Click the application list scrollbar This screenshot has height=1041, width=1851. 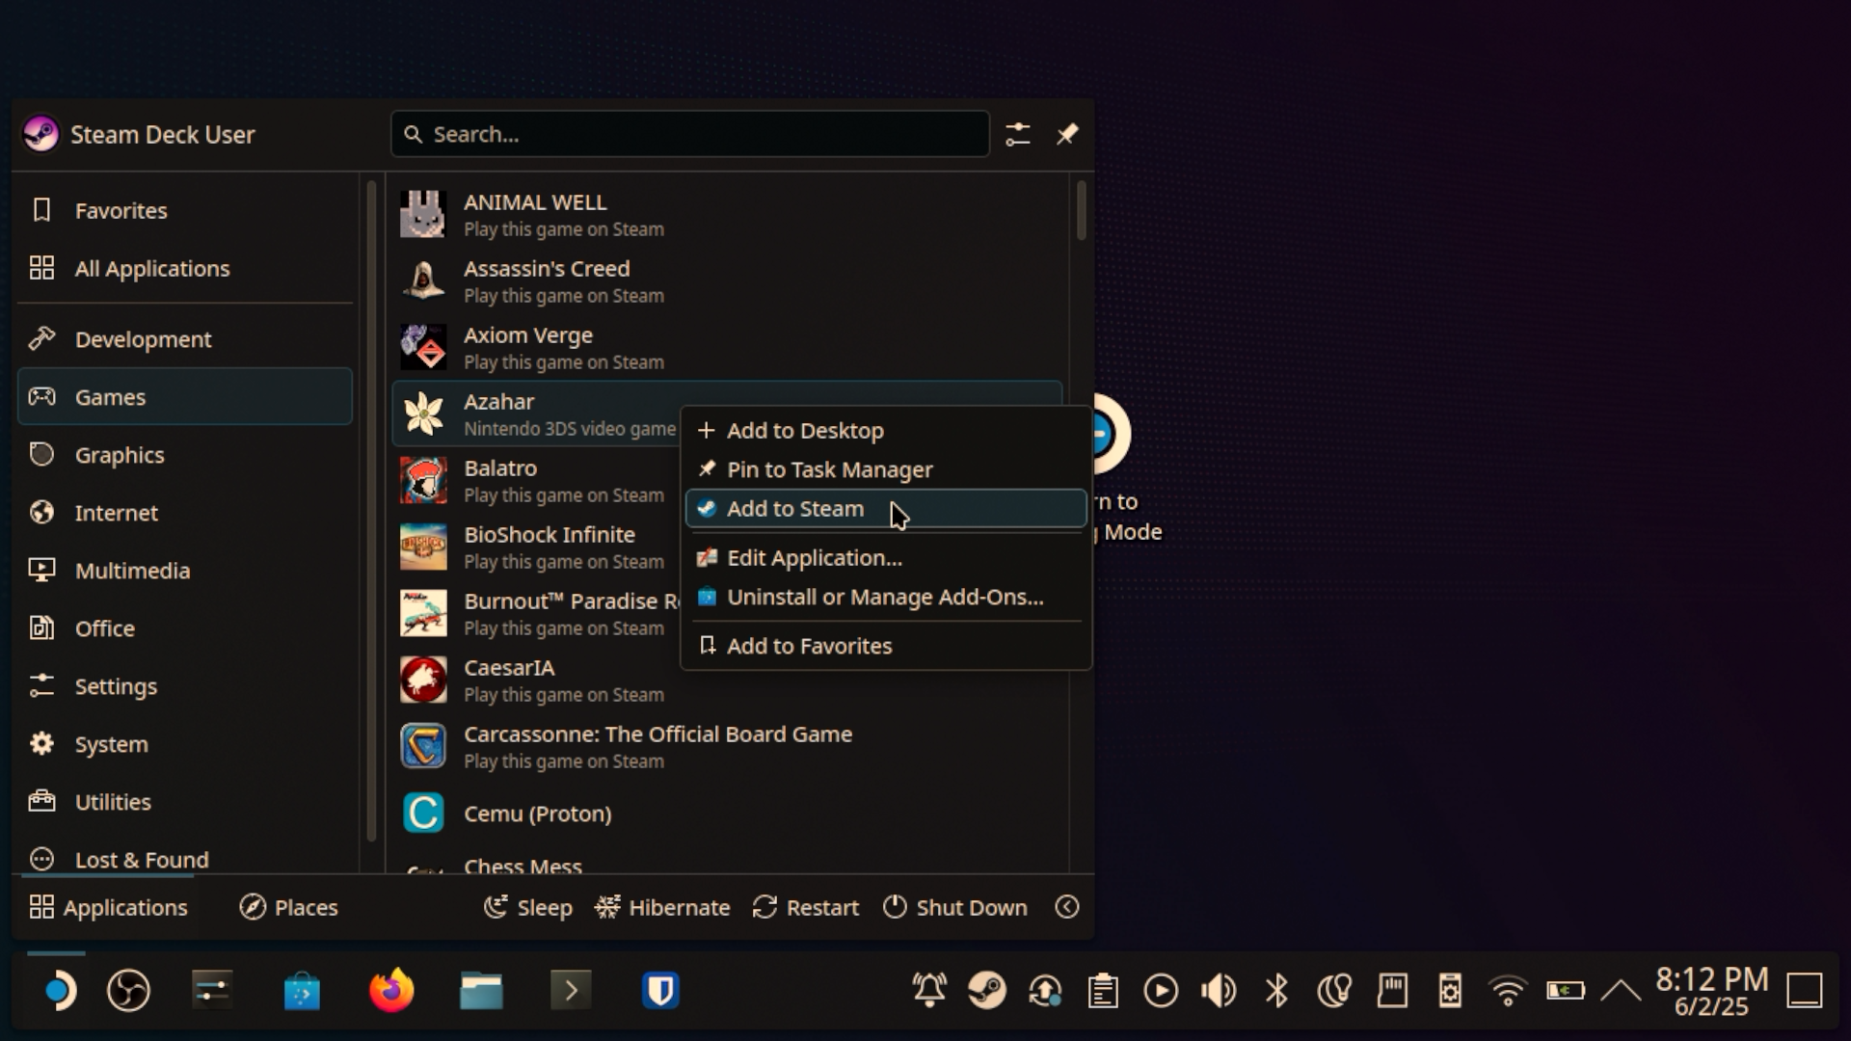click(x=1081, y=210)
